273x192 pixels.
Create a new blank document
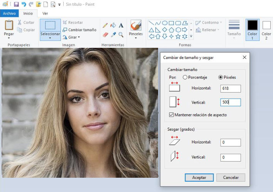click(45, 4)
